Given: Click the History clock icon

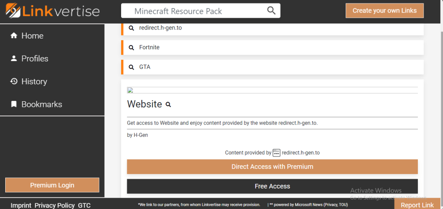Looking at the screenshot, I should point(13,81).
